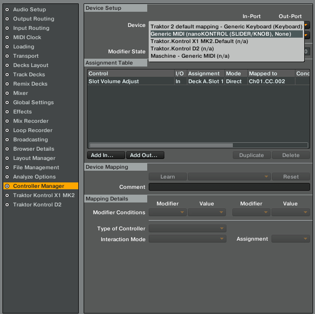Screen dimensions: 315x314
Task: Click the Assignment column header
Action: [x=206, y=73]
